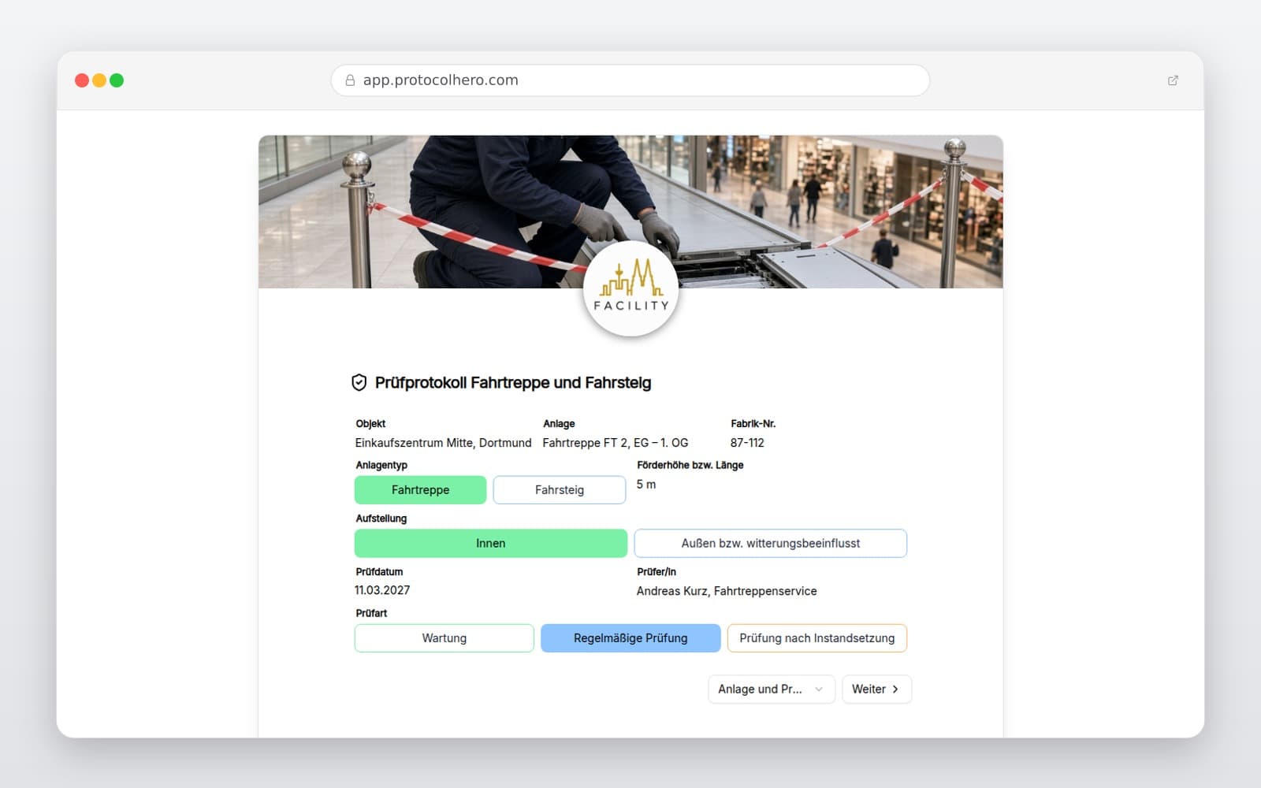Click Prüfdatum value 11.03.2027

[382, 590]
